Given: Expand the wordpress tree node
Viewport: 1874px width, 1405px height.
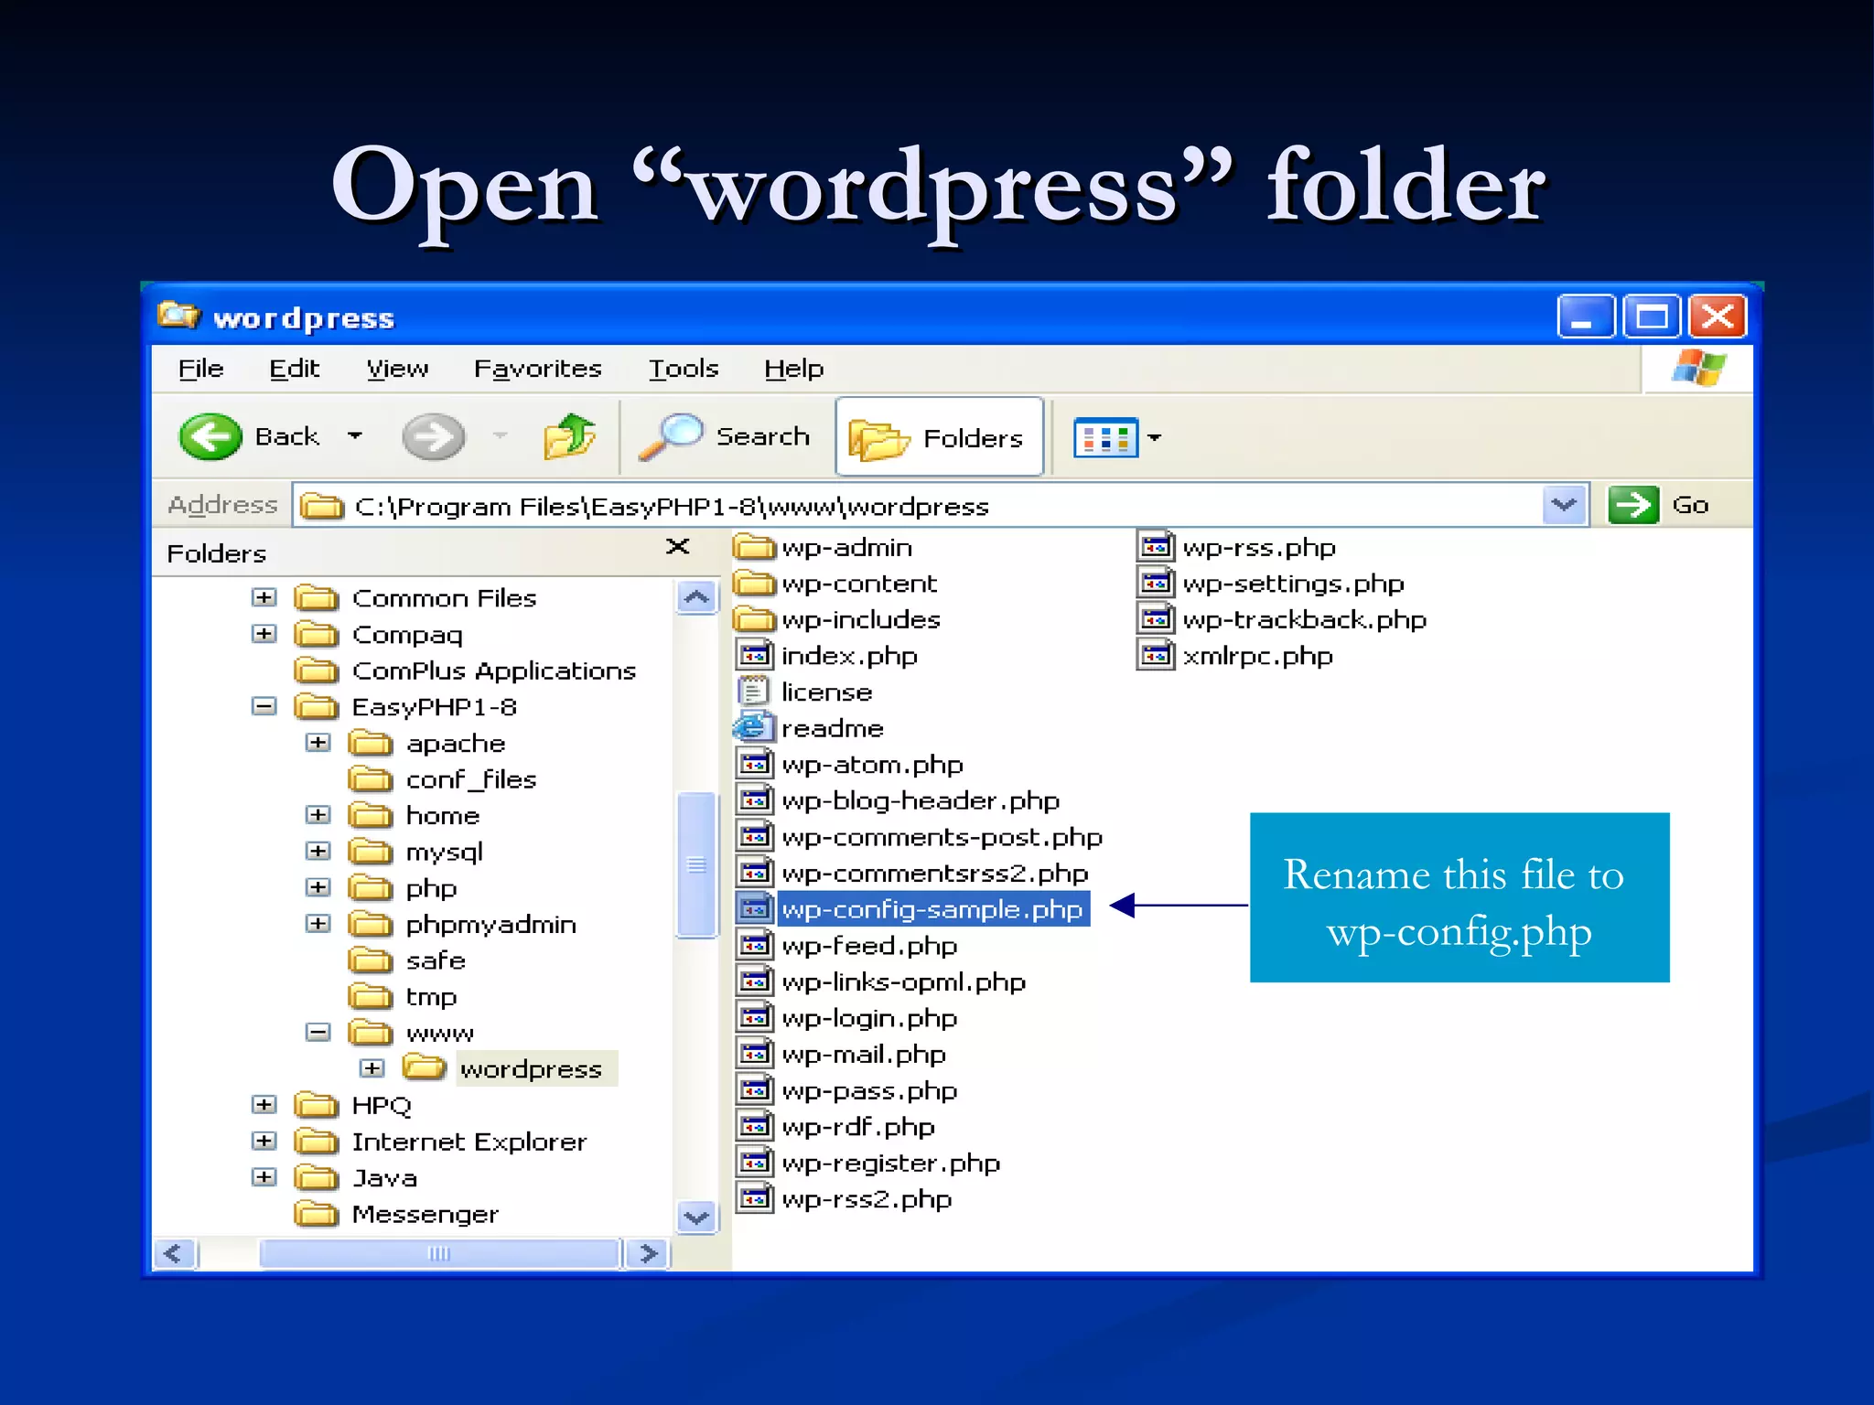Looking at the screenshot, I should [372, 1067].
